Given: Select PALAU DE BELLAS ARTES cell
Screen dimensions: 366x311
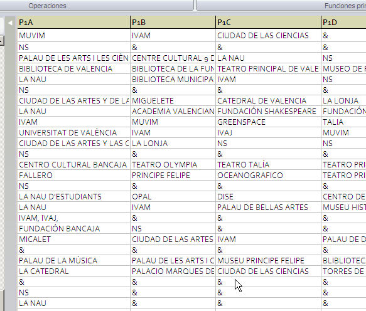Looking at the screenshot, I should click(269, 208).
